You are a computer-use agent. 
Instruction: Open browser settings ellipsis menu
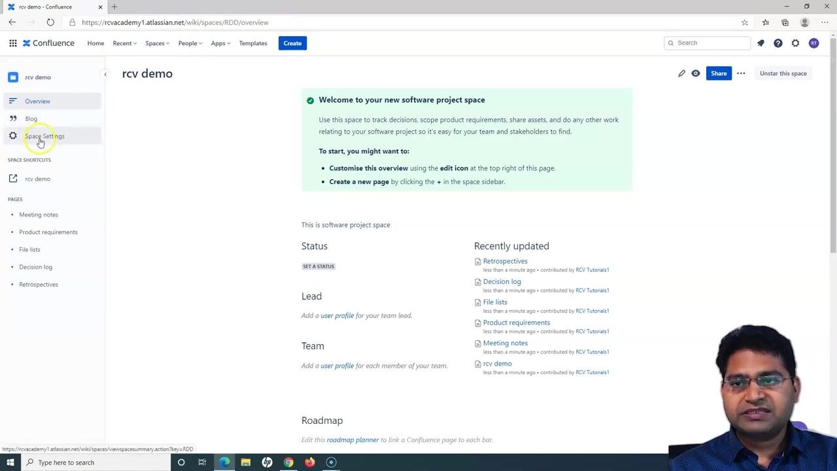[x=825, y=22]
